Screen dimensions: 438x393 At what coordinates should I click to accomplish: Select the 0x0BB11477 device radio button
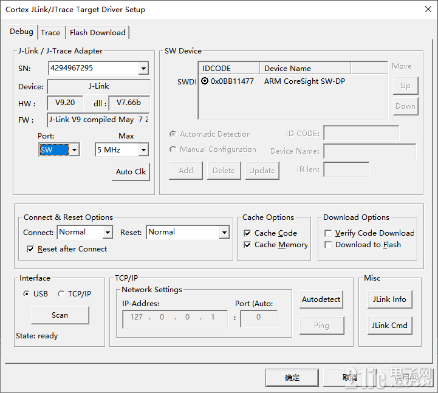tap(205, 81)
